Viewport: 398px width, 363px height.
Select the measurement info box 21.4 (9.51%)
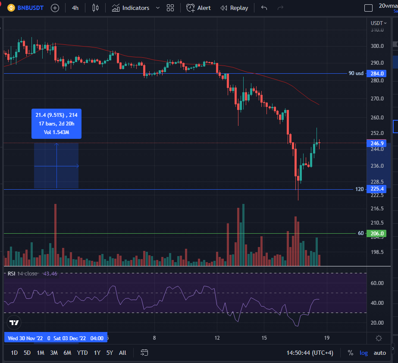click(56, 124)
